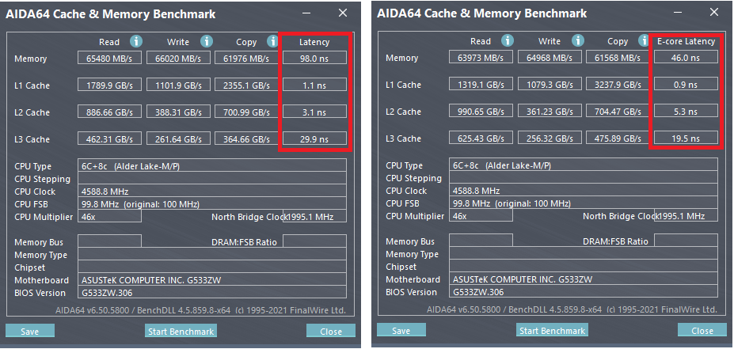The width and height of the screenshot is (734, 349).
Task: Click empty Memory Bus field in left window
Action: click(x=109, y=241)
